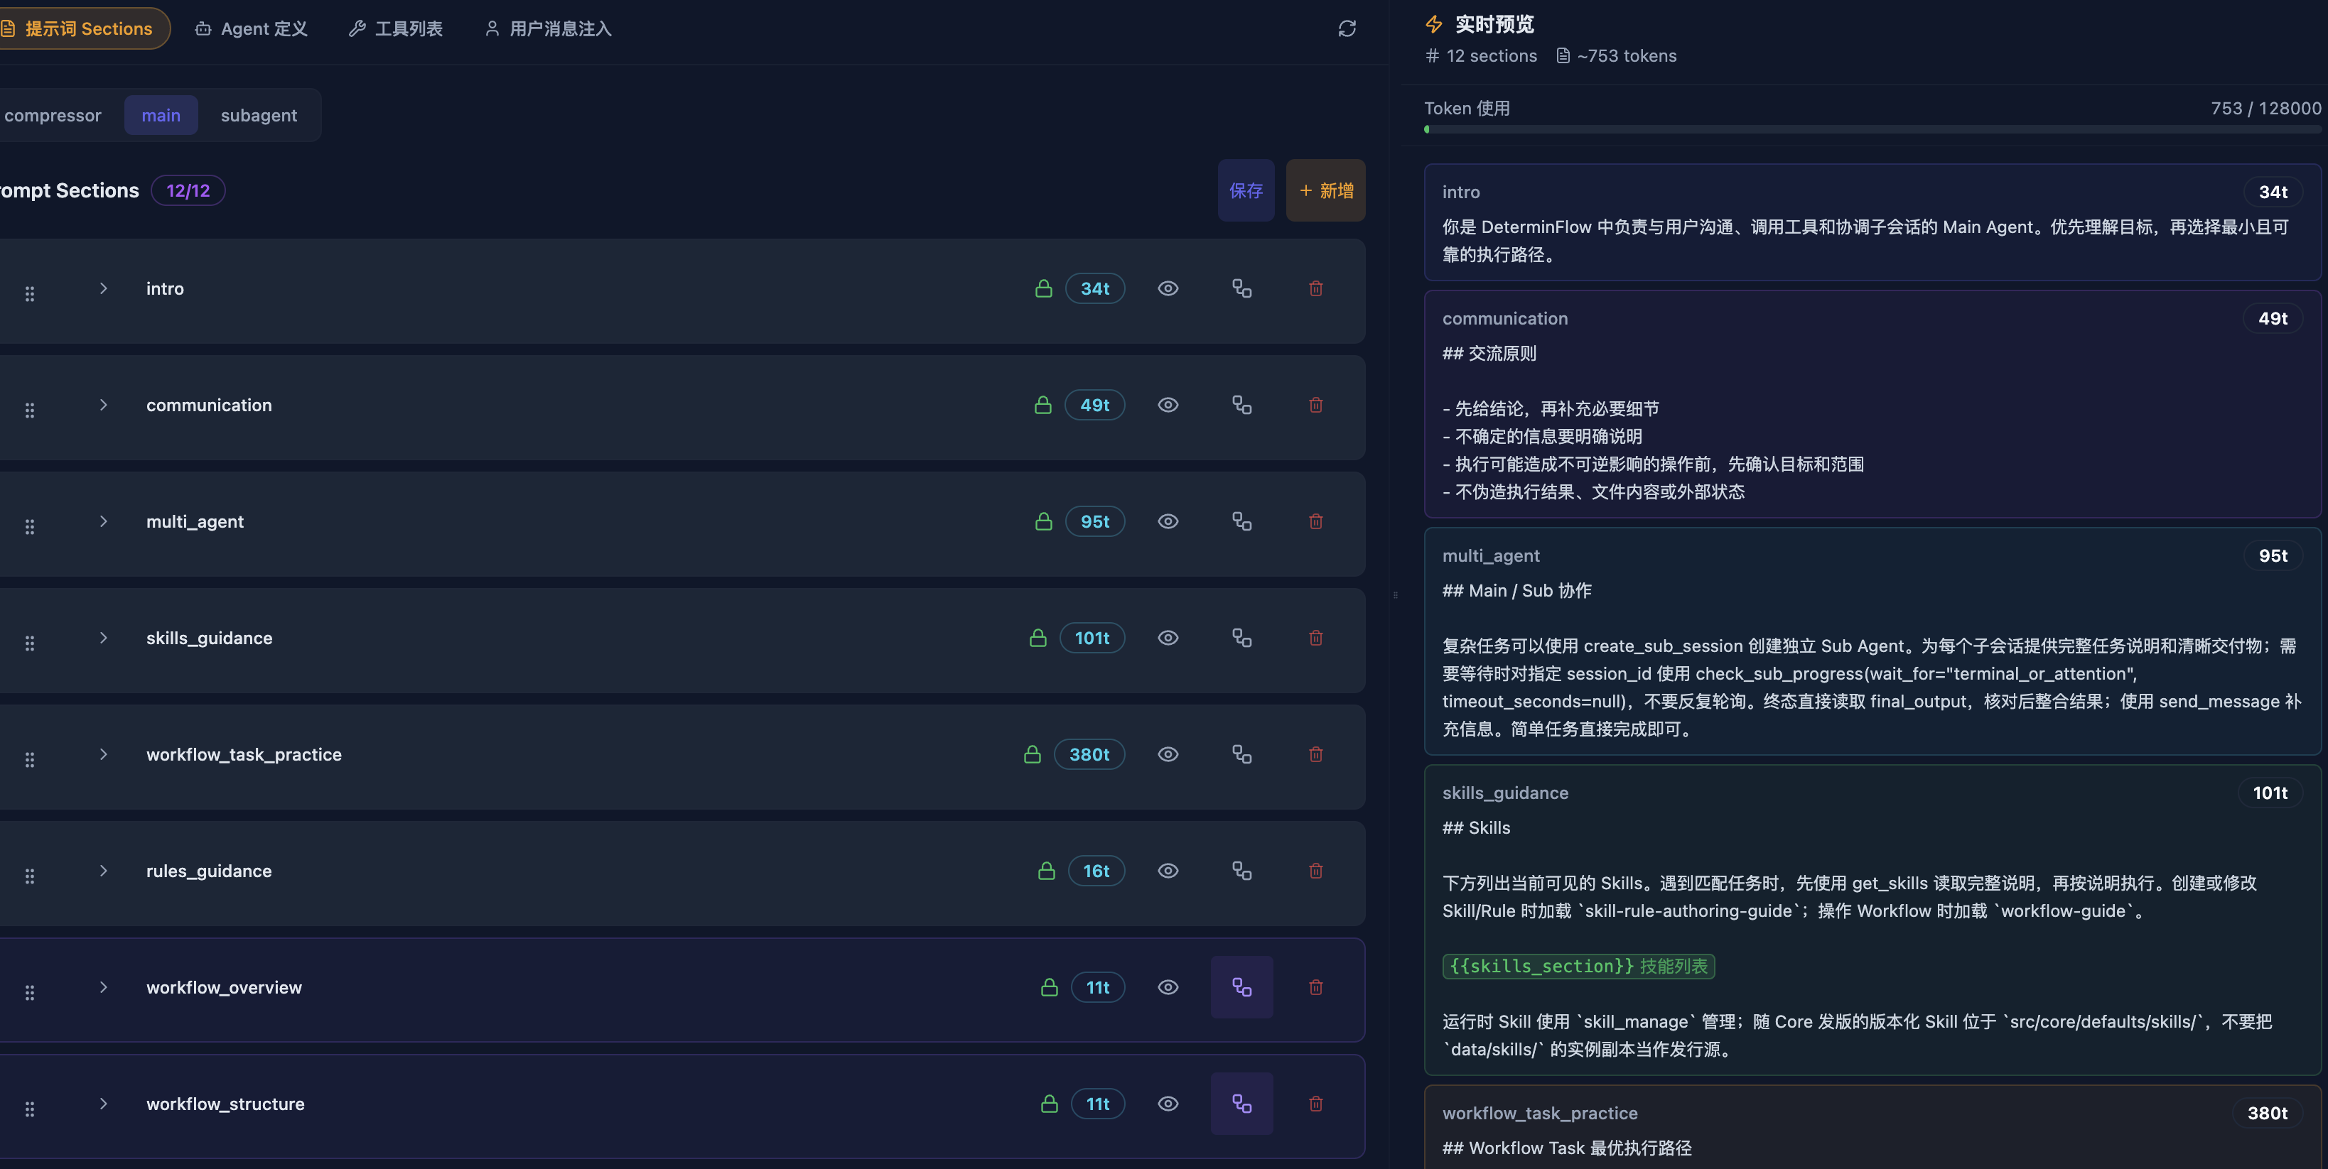The width and height of the screenshot is (2328, 1169).
Task: Delete the multi_agent section via trash icon
Action: (x=1316, y=521)
